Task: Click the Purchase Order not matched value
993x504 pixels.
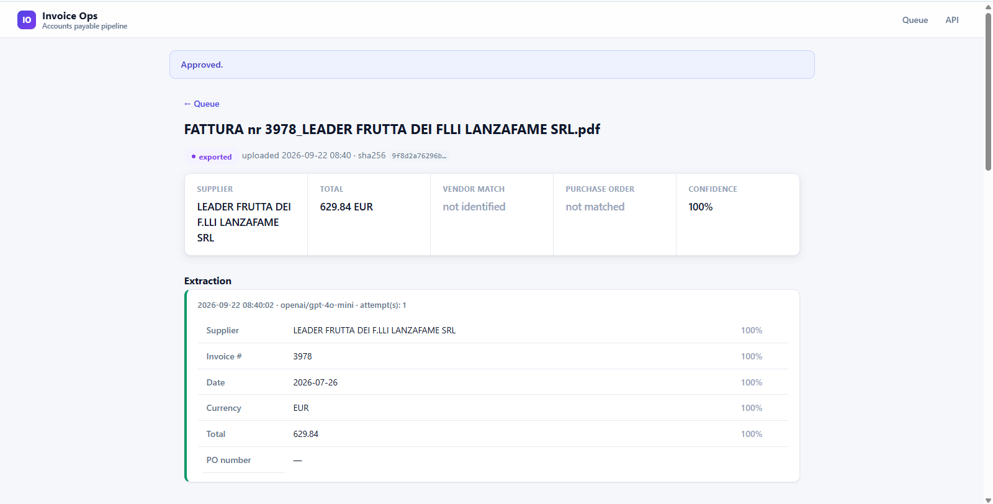Action: tap(595, 207)
